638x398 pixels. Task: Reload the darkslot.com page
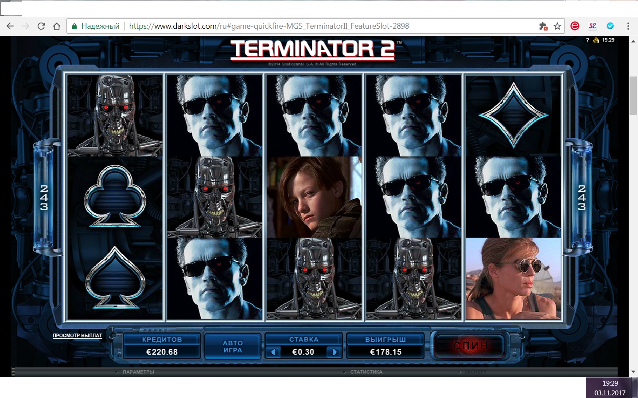(x=41, y=26)
